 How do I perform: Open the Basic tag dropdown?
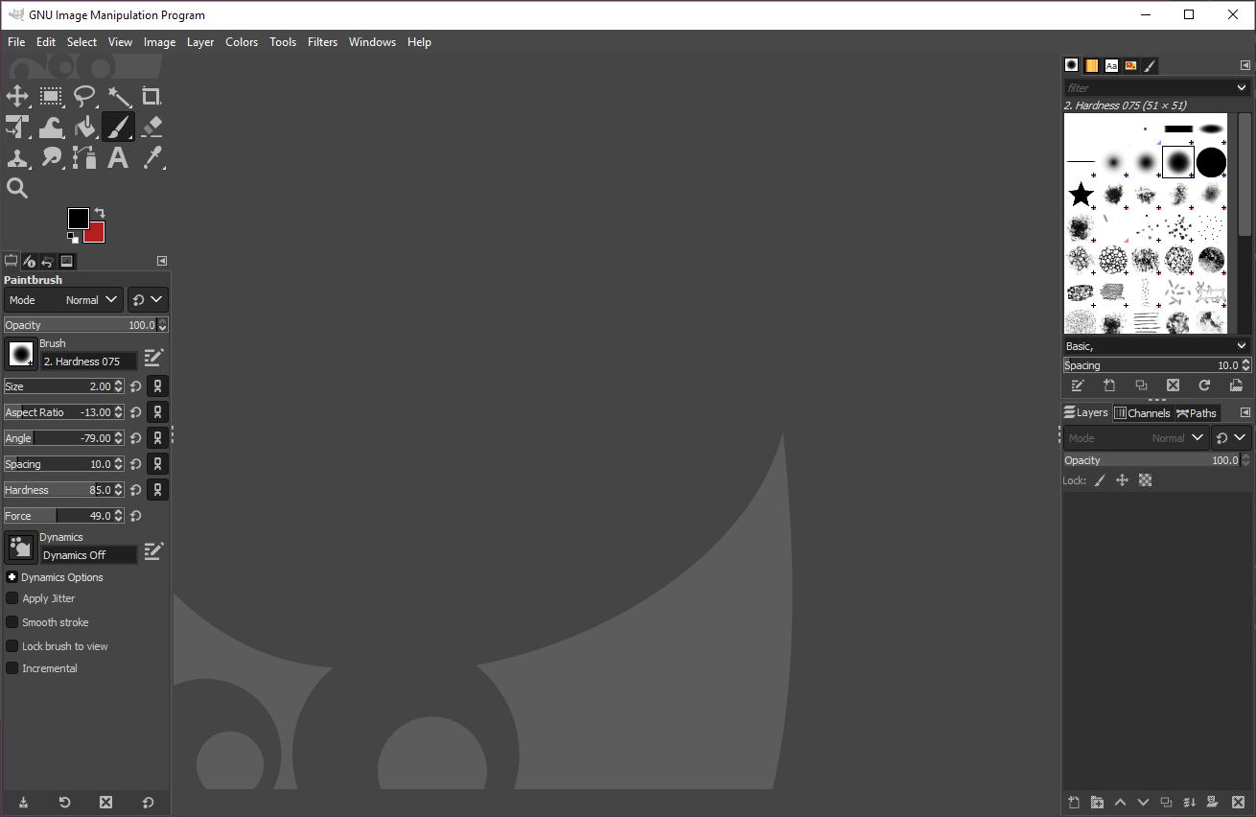click(x=1242, y=346)
